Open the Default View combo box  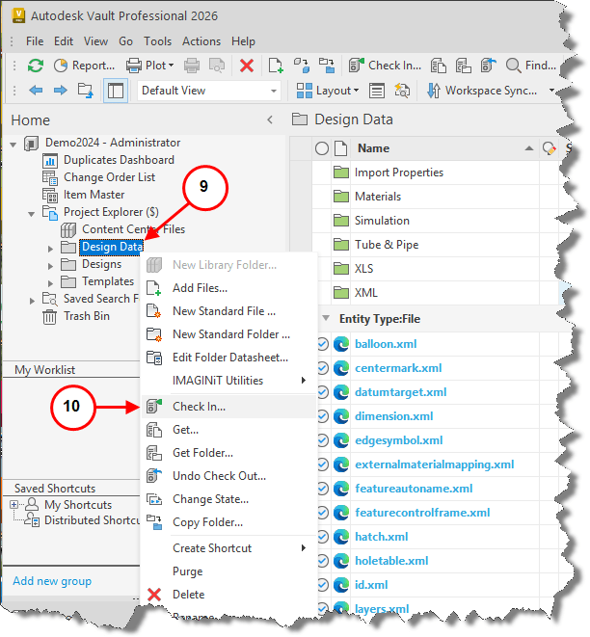click(209, 91)
